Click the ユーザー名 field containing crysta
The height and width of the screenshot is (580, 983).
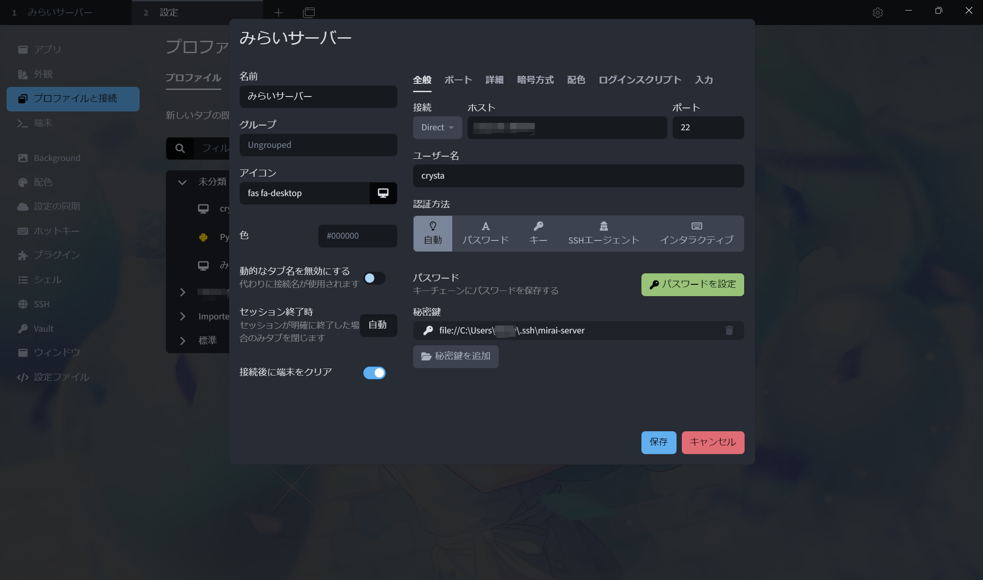click(578, 176)
